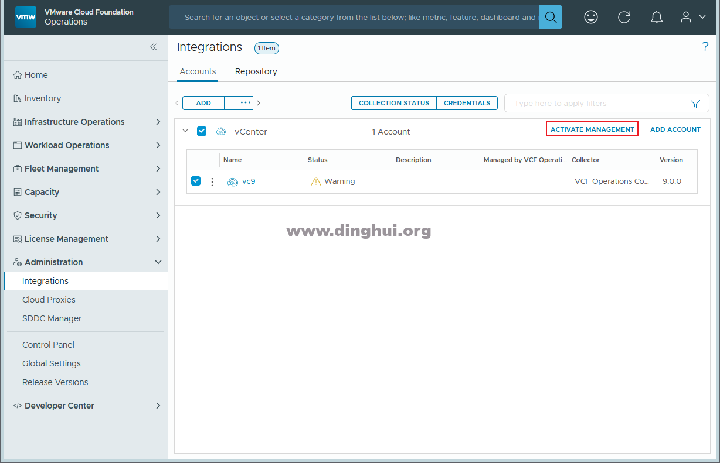
Task: Click COLLECTION STATUS button
Action: [x=394, y=103]
